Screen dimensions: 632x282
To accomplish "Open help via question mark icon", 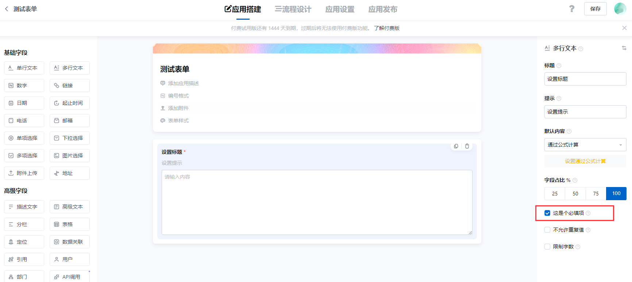I will pos(572,9).
